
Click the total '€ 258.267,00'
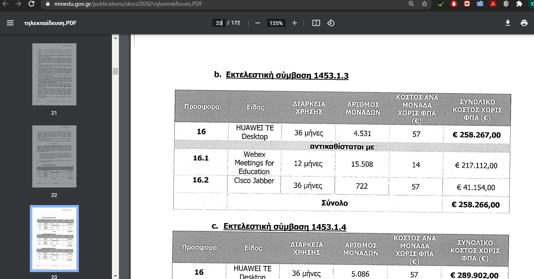tap(476, 135)
